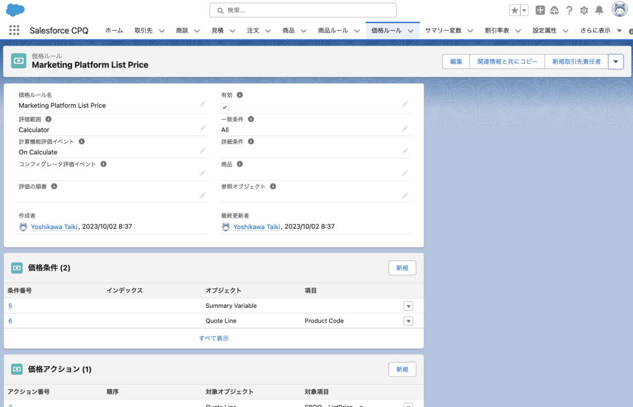
Task: Open the dropdown next to 新規取引先責任者
Action: click(616, 61)
